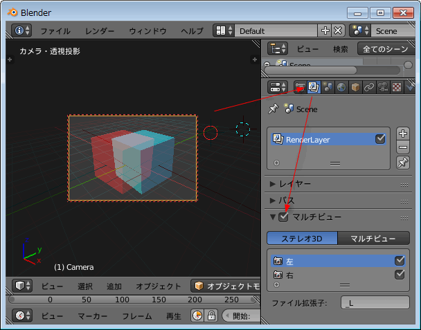
Task: Switch to the Scene properties tab
Action: (328, 87)
